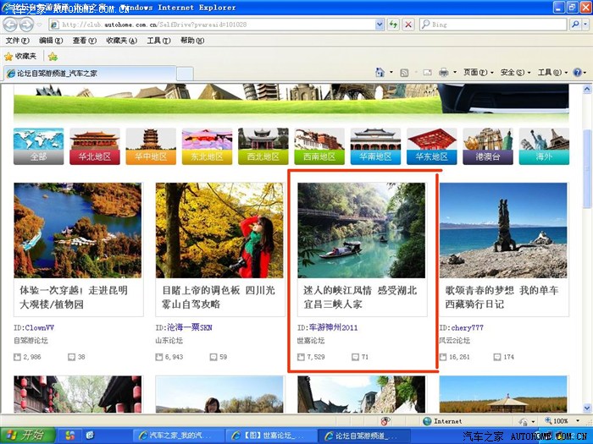Open the 页面 (Page) dropdown menu
The width and height of the screenshot is (593, 444).
coord(477,73)
